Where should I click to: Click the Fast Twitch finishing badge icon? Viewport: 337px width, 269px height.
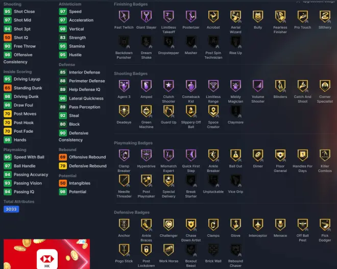[124, 16]
